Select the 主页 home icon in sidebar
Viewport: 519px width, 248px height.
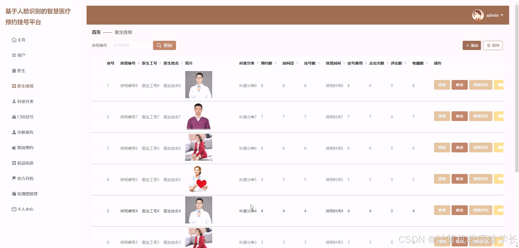point(14,40)
